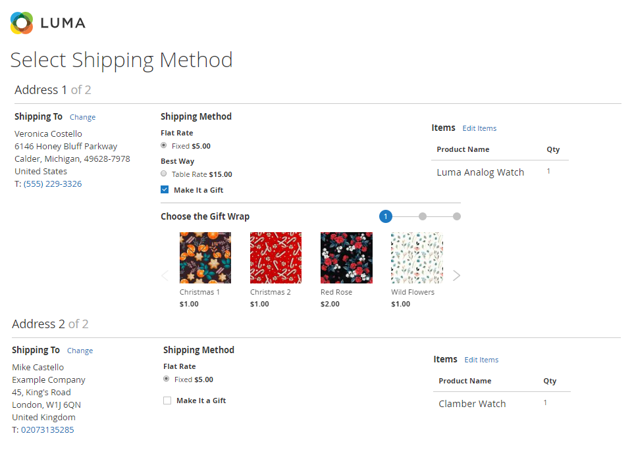Change shipping address for Mike Castello

[80, 351]
